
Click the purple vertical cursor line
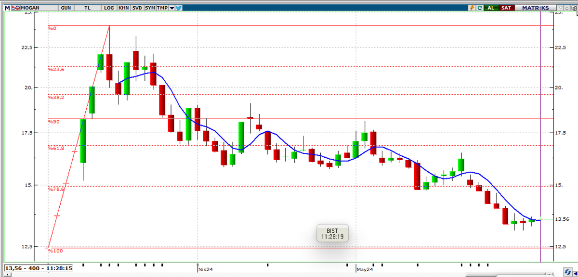tap(541, 137)
